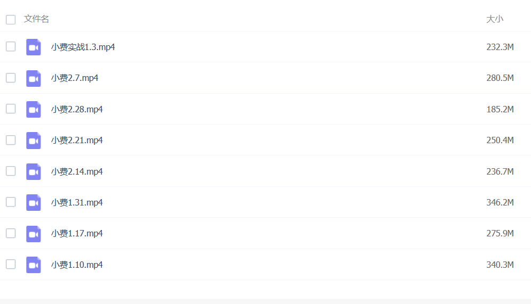Click video icon for 小费2.28.mp4
The width and height of the screenshot is (531, 304).
tap(34, 109)
